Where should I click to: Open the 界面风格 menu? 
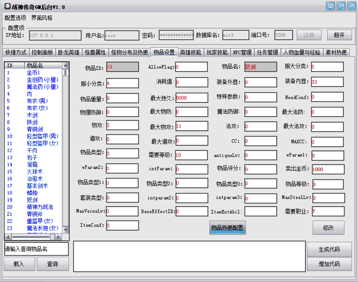point(42,18)
